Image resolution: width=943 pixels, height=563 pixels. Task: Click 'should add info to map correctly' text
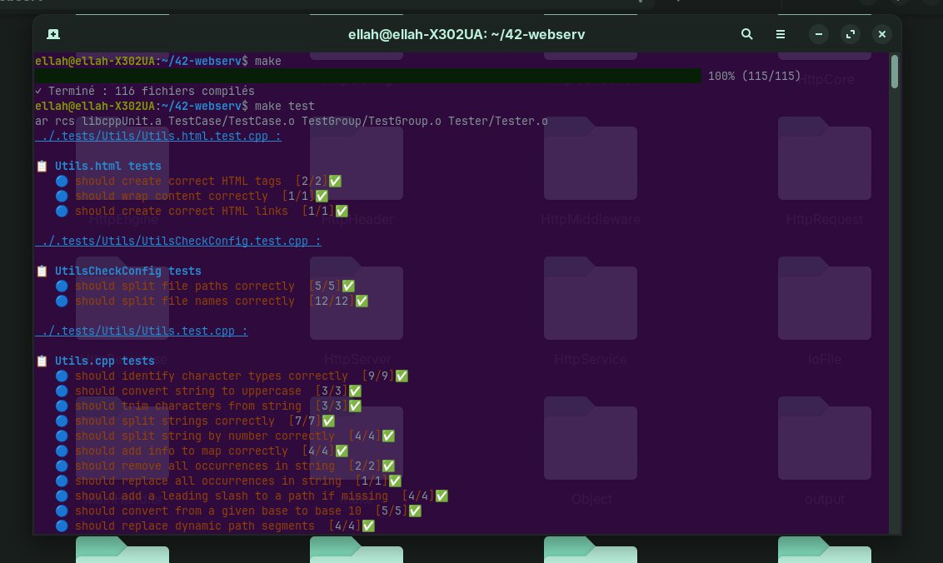tap(182, 451)
